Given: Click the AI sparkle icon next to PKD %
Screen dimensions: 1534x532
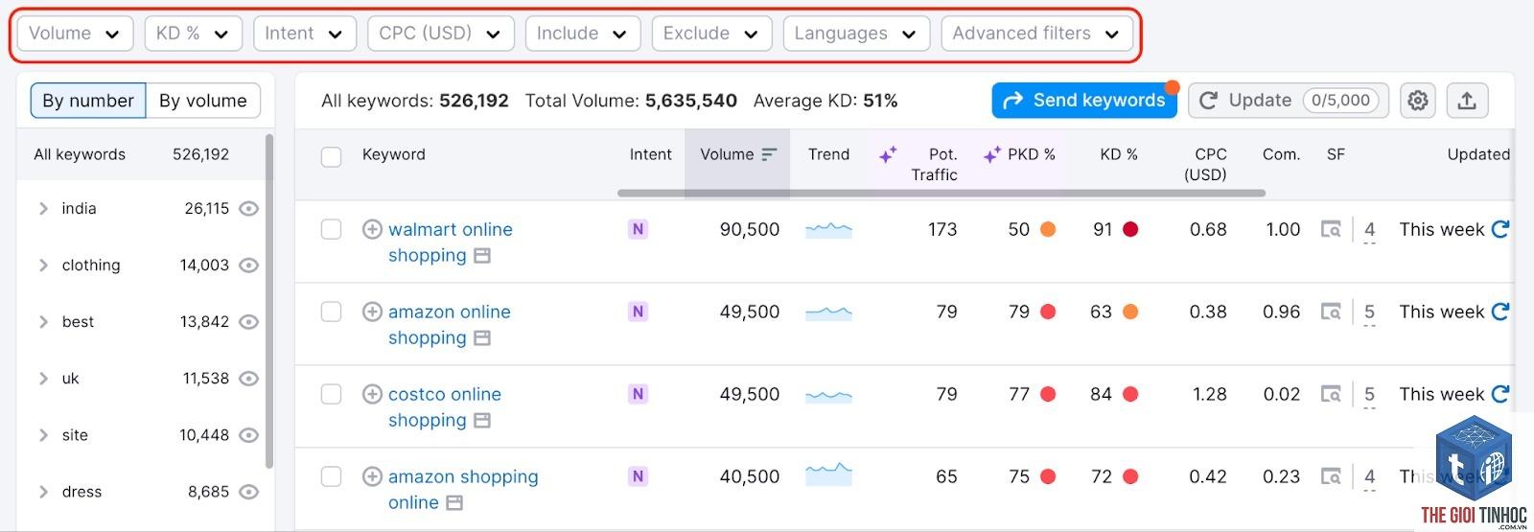Looking at the screenshot, I should coord(992,154).
